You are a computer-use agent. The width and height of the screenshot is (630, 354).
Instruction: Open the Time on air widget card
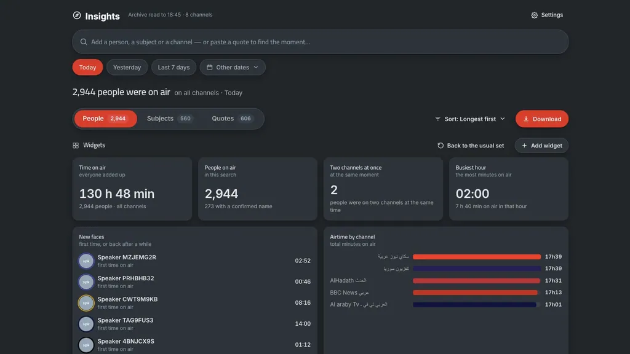click(x=132, y=189)
